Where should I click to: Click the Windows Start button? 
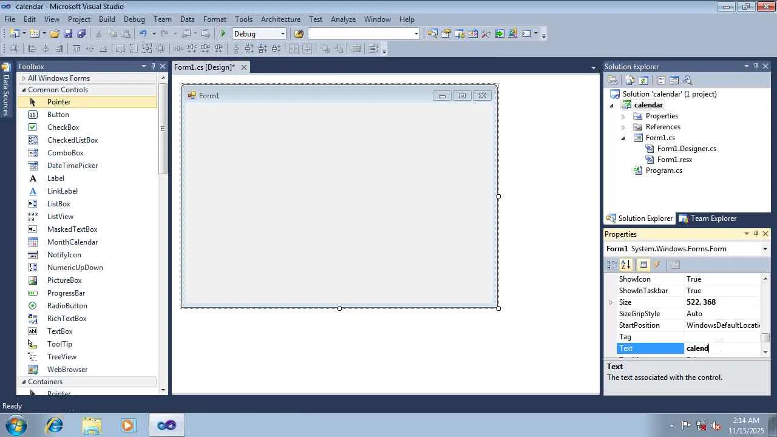point(16,425)
